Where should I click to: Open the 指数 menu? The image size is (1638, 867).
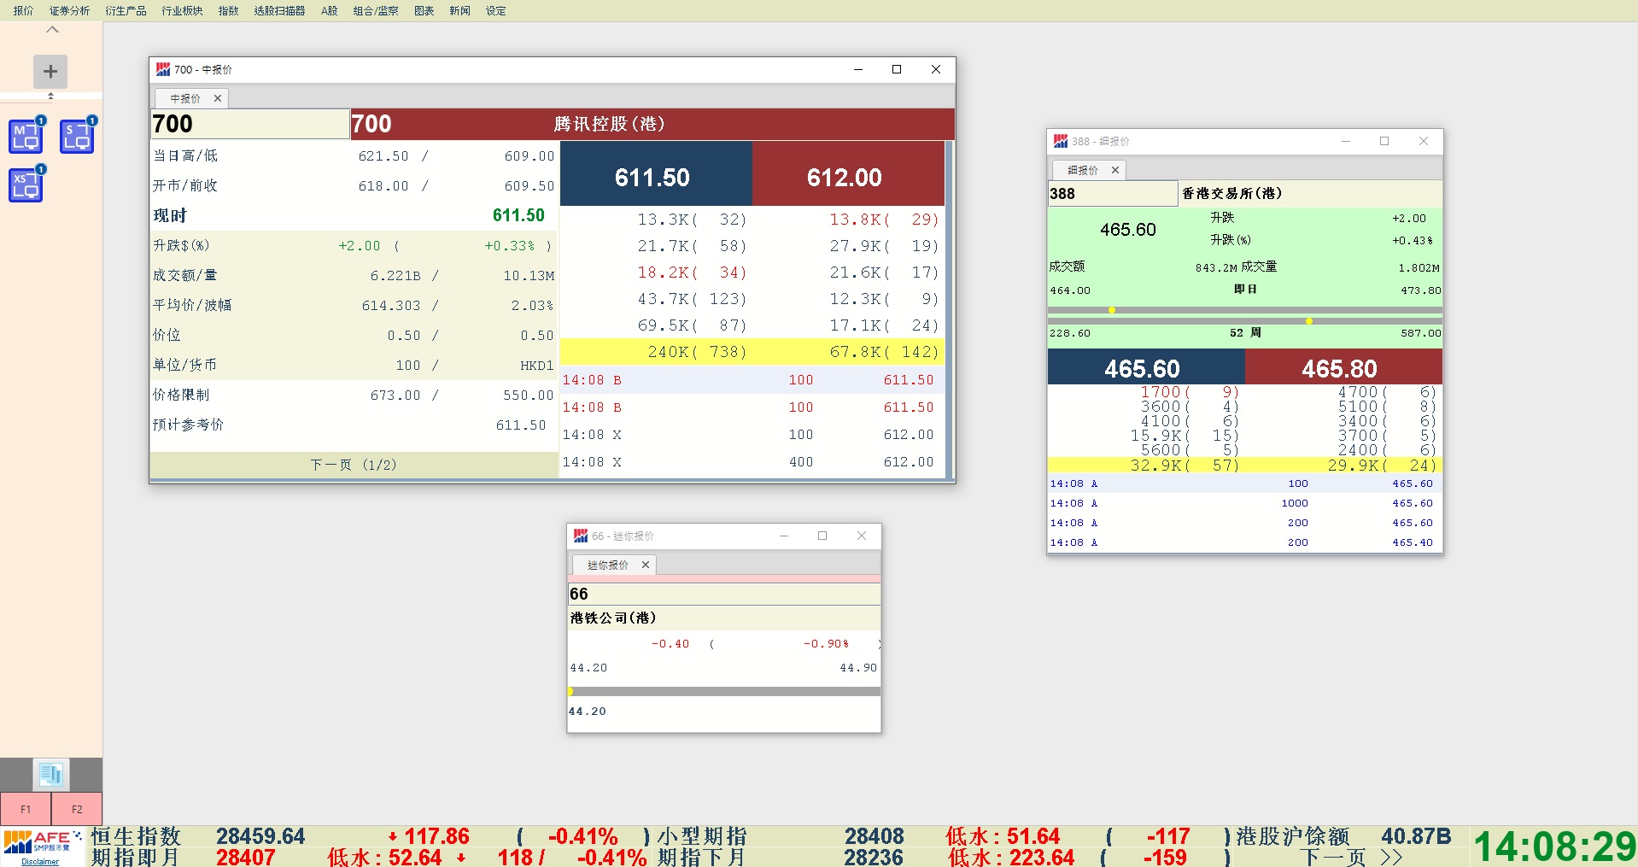(228, 10)
